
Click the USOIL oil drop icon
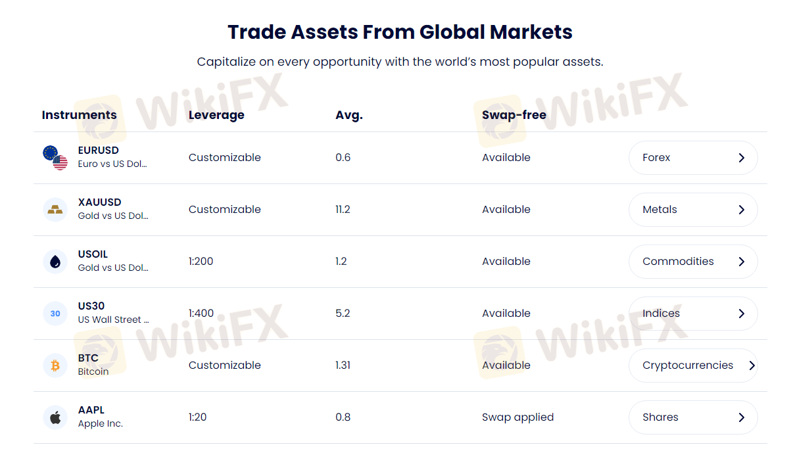55,262
